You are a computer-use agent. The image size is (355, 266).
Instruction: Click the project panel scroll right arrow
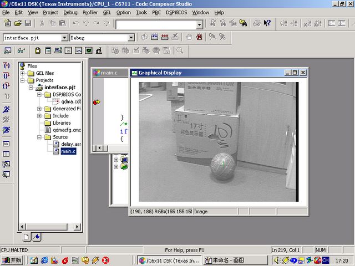[x=77, y=227]
